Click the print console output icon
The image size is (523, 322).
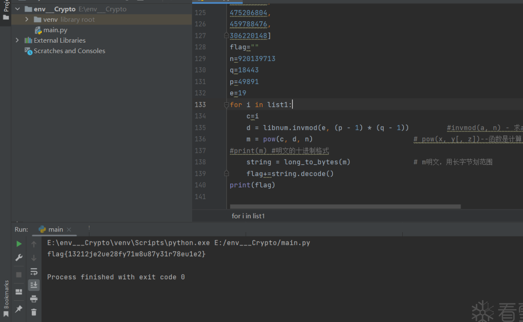coord(34,299)
